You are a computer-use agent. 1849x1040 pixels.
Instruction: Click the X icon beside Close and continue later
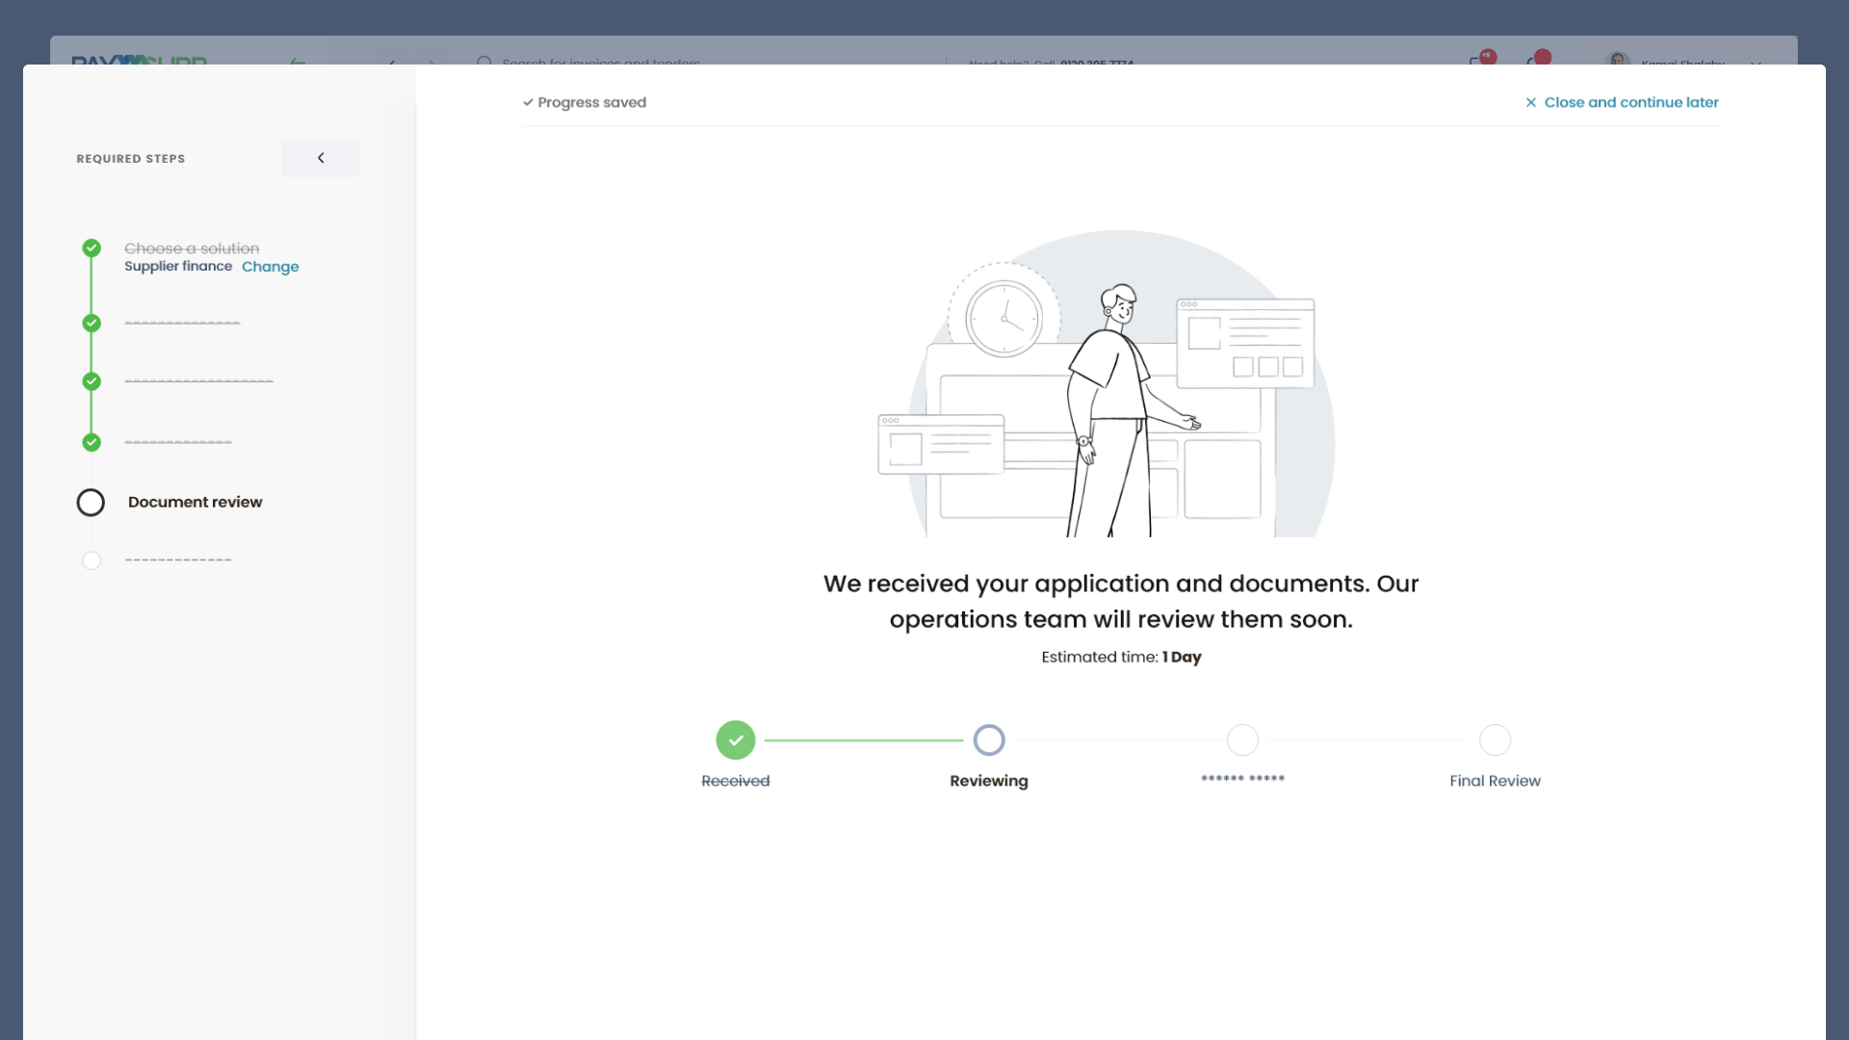(x=1530, y=102)
